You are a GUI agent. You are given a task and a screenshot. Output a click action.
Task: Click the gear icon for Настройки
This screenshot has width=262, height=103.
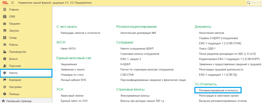pos(4,87)
